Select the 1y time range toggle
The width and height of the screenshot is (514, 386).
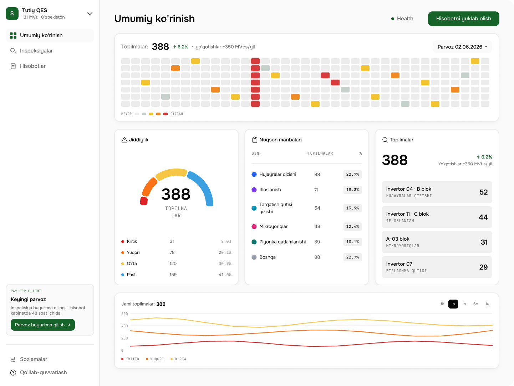487,304
